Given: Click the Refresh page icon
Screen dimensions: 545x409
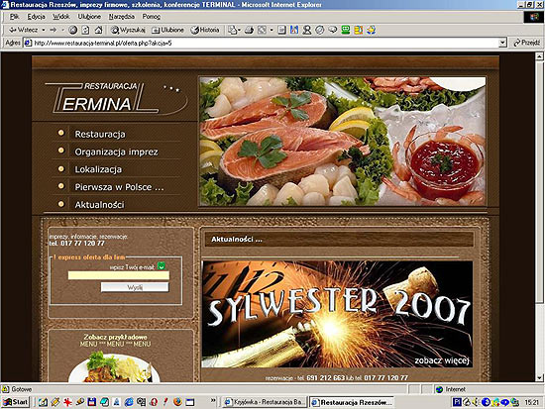Looking at the screenshot, I should pyautogui.click(x=85, y=30).
